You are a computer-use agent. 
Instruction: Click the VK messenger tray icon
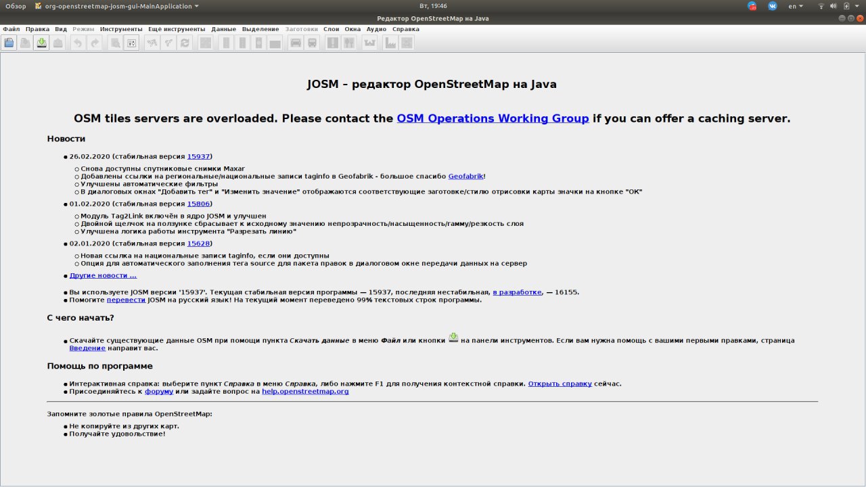click(772, 6)
